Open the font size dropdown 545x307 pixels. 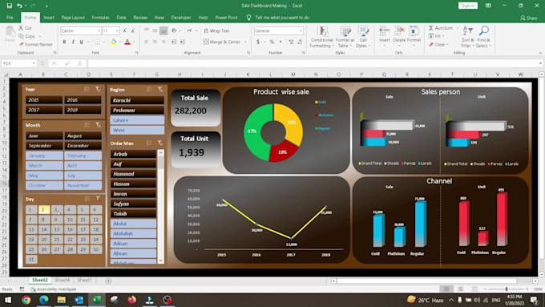[117, 31]
